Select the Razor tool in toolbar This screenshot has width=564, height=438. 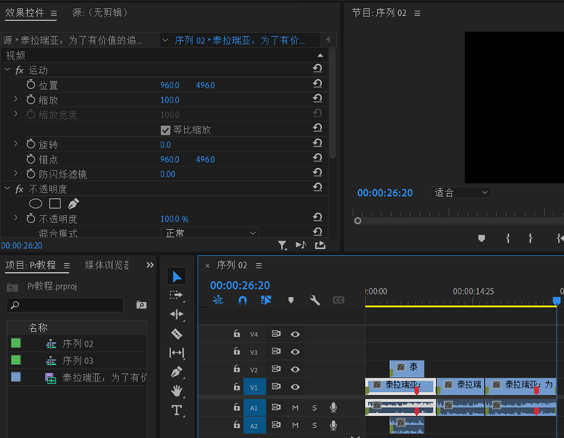point(176,333)
